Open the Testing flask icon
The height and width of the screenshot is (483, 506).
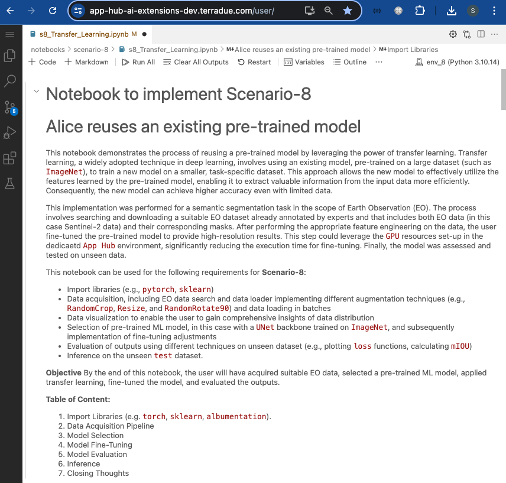pos(9,183)
